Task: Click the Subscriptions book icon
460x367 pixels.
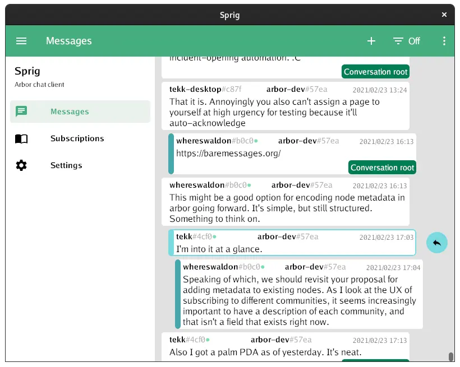Action: 21,138
